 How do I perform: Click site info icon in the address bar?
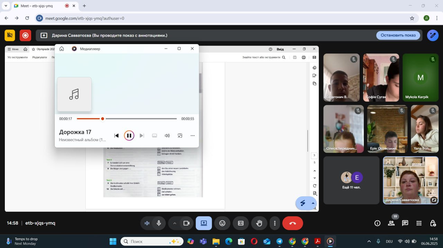click(x=39, y=18)
